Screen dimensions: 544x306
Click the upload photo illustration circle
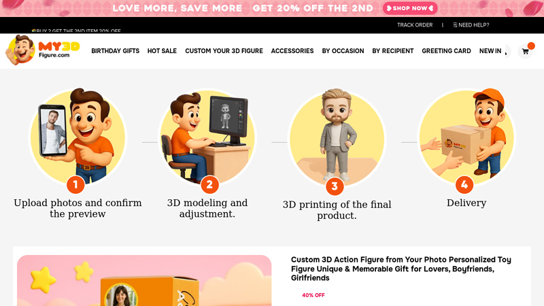(78, 137)
